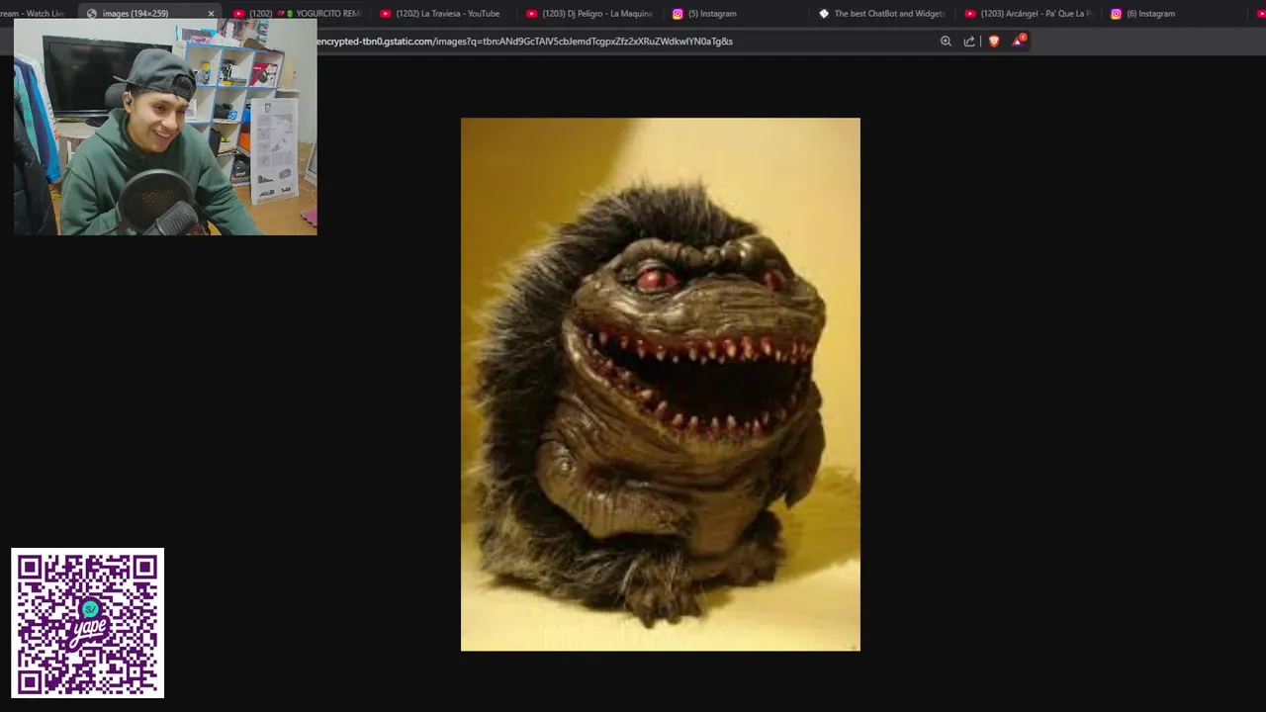Switch to the Watch Live stream tab
This screenshot has height=712, width=1266.
tap(36, 14)
